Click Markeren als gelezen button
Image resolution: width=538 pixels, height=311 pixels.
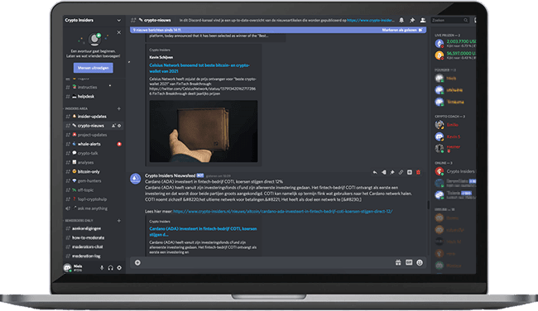pyautogui.click(x=402, y=30)
